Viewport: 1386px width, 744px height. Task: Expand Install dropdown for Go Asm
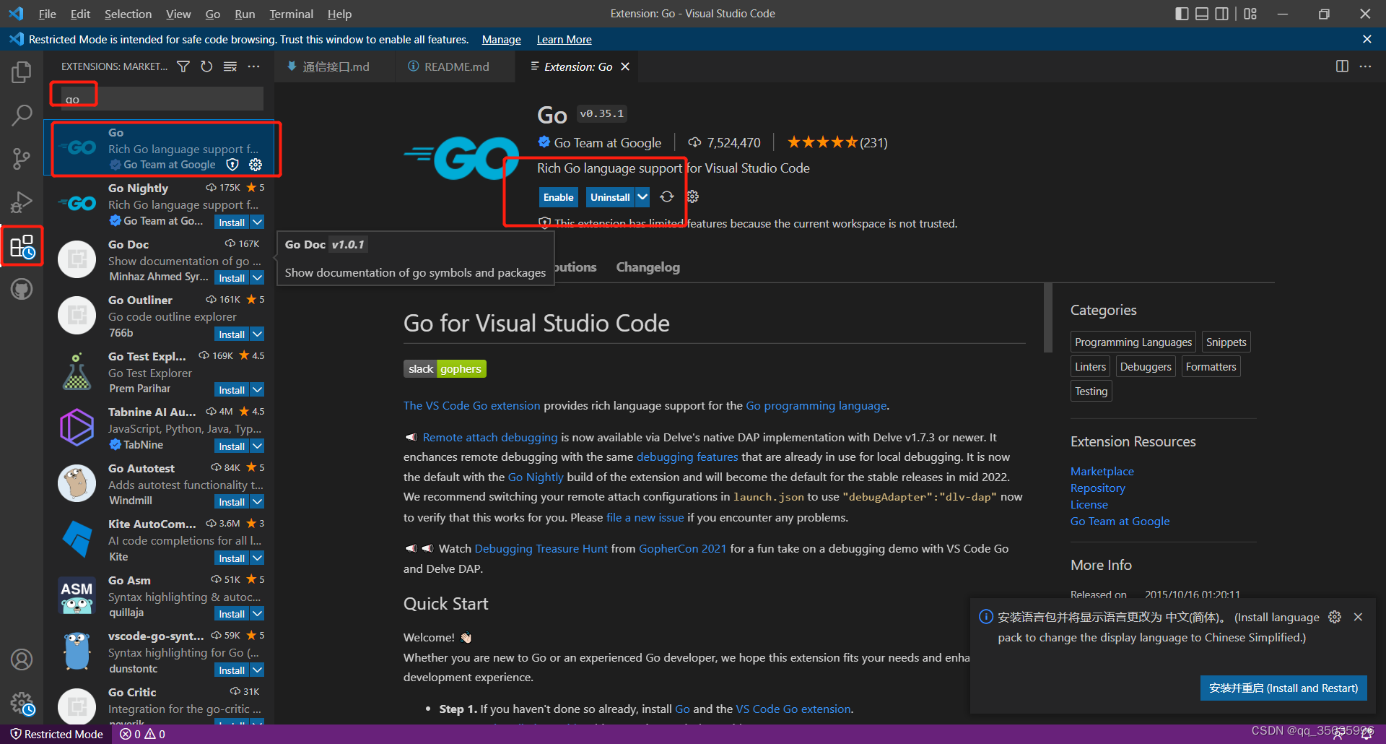coord(258,614)
